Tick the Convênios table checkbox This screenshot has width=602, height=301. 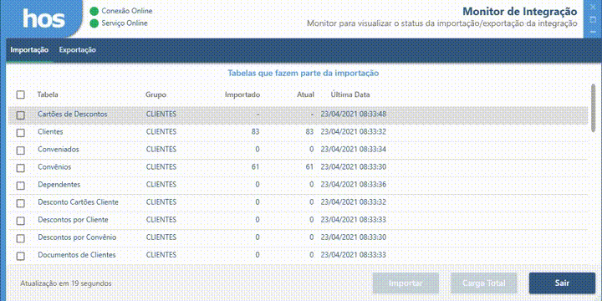(x=20, y=168)
